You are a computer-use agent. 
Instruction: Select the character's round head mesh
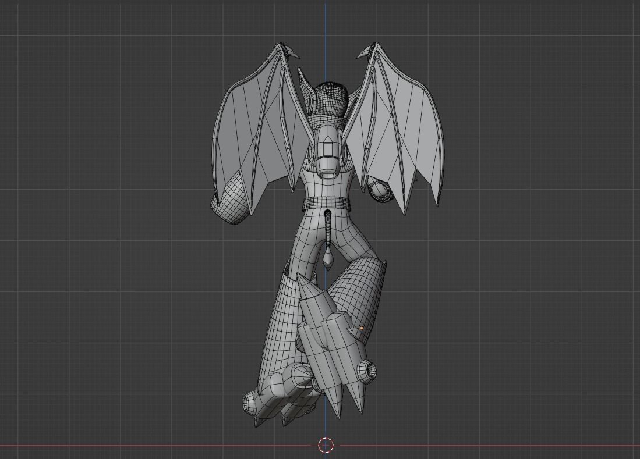click(331, 99)
